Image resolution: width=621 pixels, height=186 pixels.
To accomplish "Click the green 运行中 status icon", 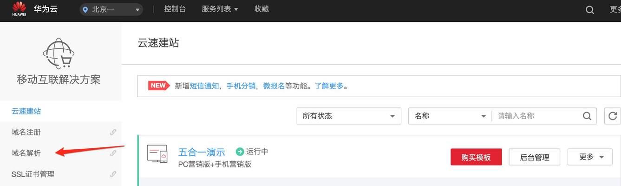I will pyautogui.click(x=240, y=152).
